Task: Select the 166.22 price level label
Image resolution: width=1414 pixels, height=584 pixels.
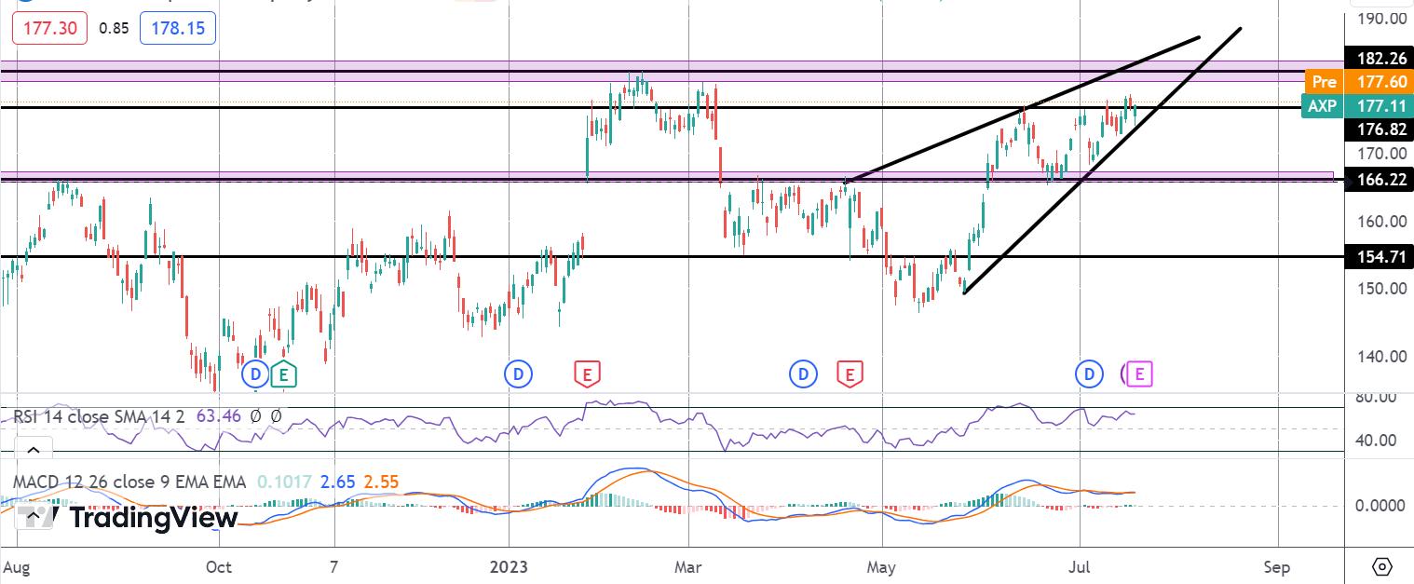Action: [1378, 181]
